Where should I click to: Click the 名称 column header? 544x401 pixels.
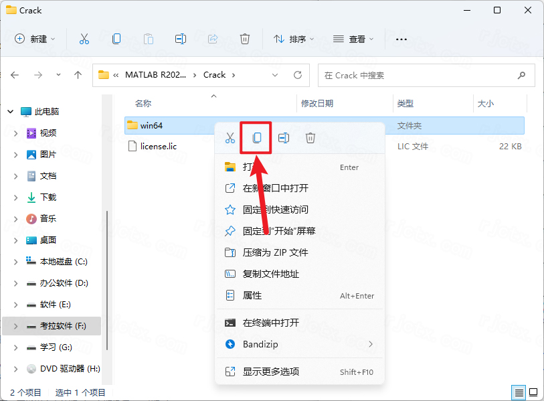point(143,104)
